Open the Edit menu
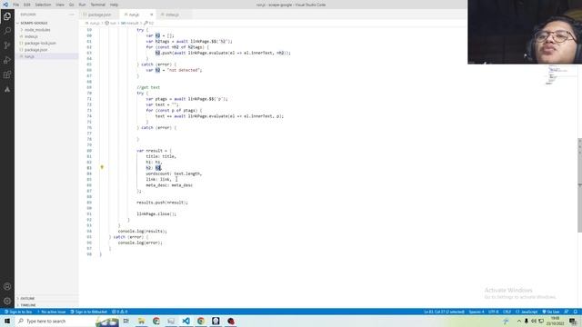 [x=27, y=5]
